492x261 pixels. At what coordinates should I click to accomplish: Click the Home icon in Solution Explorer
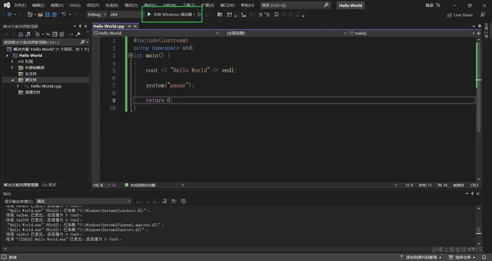coord(20,34)
